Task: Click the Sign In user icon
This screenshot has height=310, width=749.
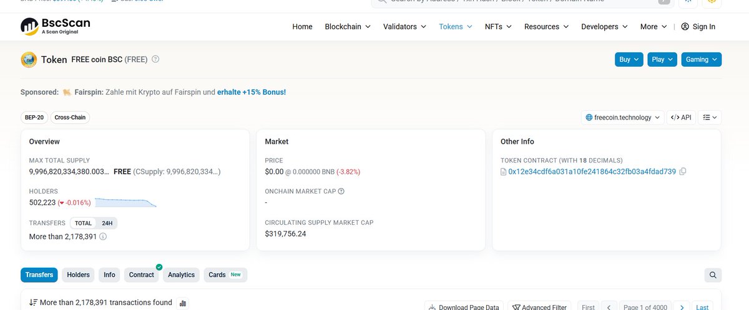Action: click(685, 27)
